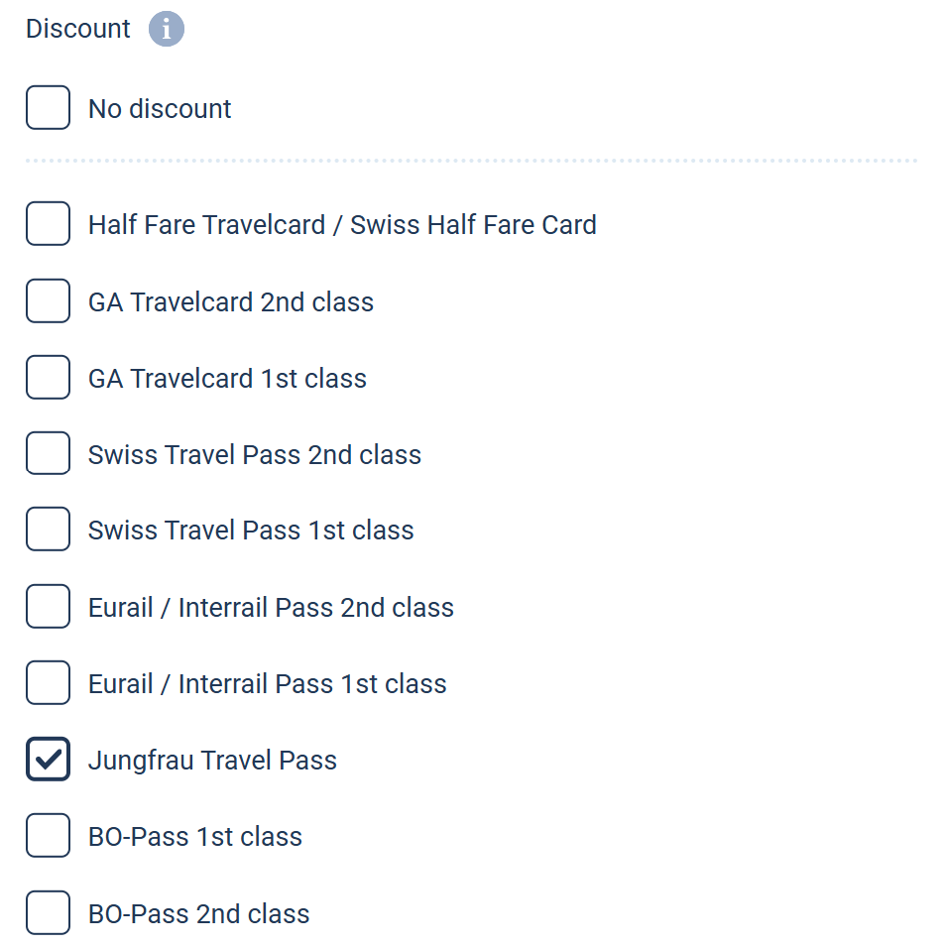Click the 'GA Travelcard 1st class' label text
Viewport: 946px width, 946px height.
(227, 379)
